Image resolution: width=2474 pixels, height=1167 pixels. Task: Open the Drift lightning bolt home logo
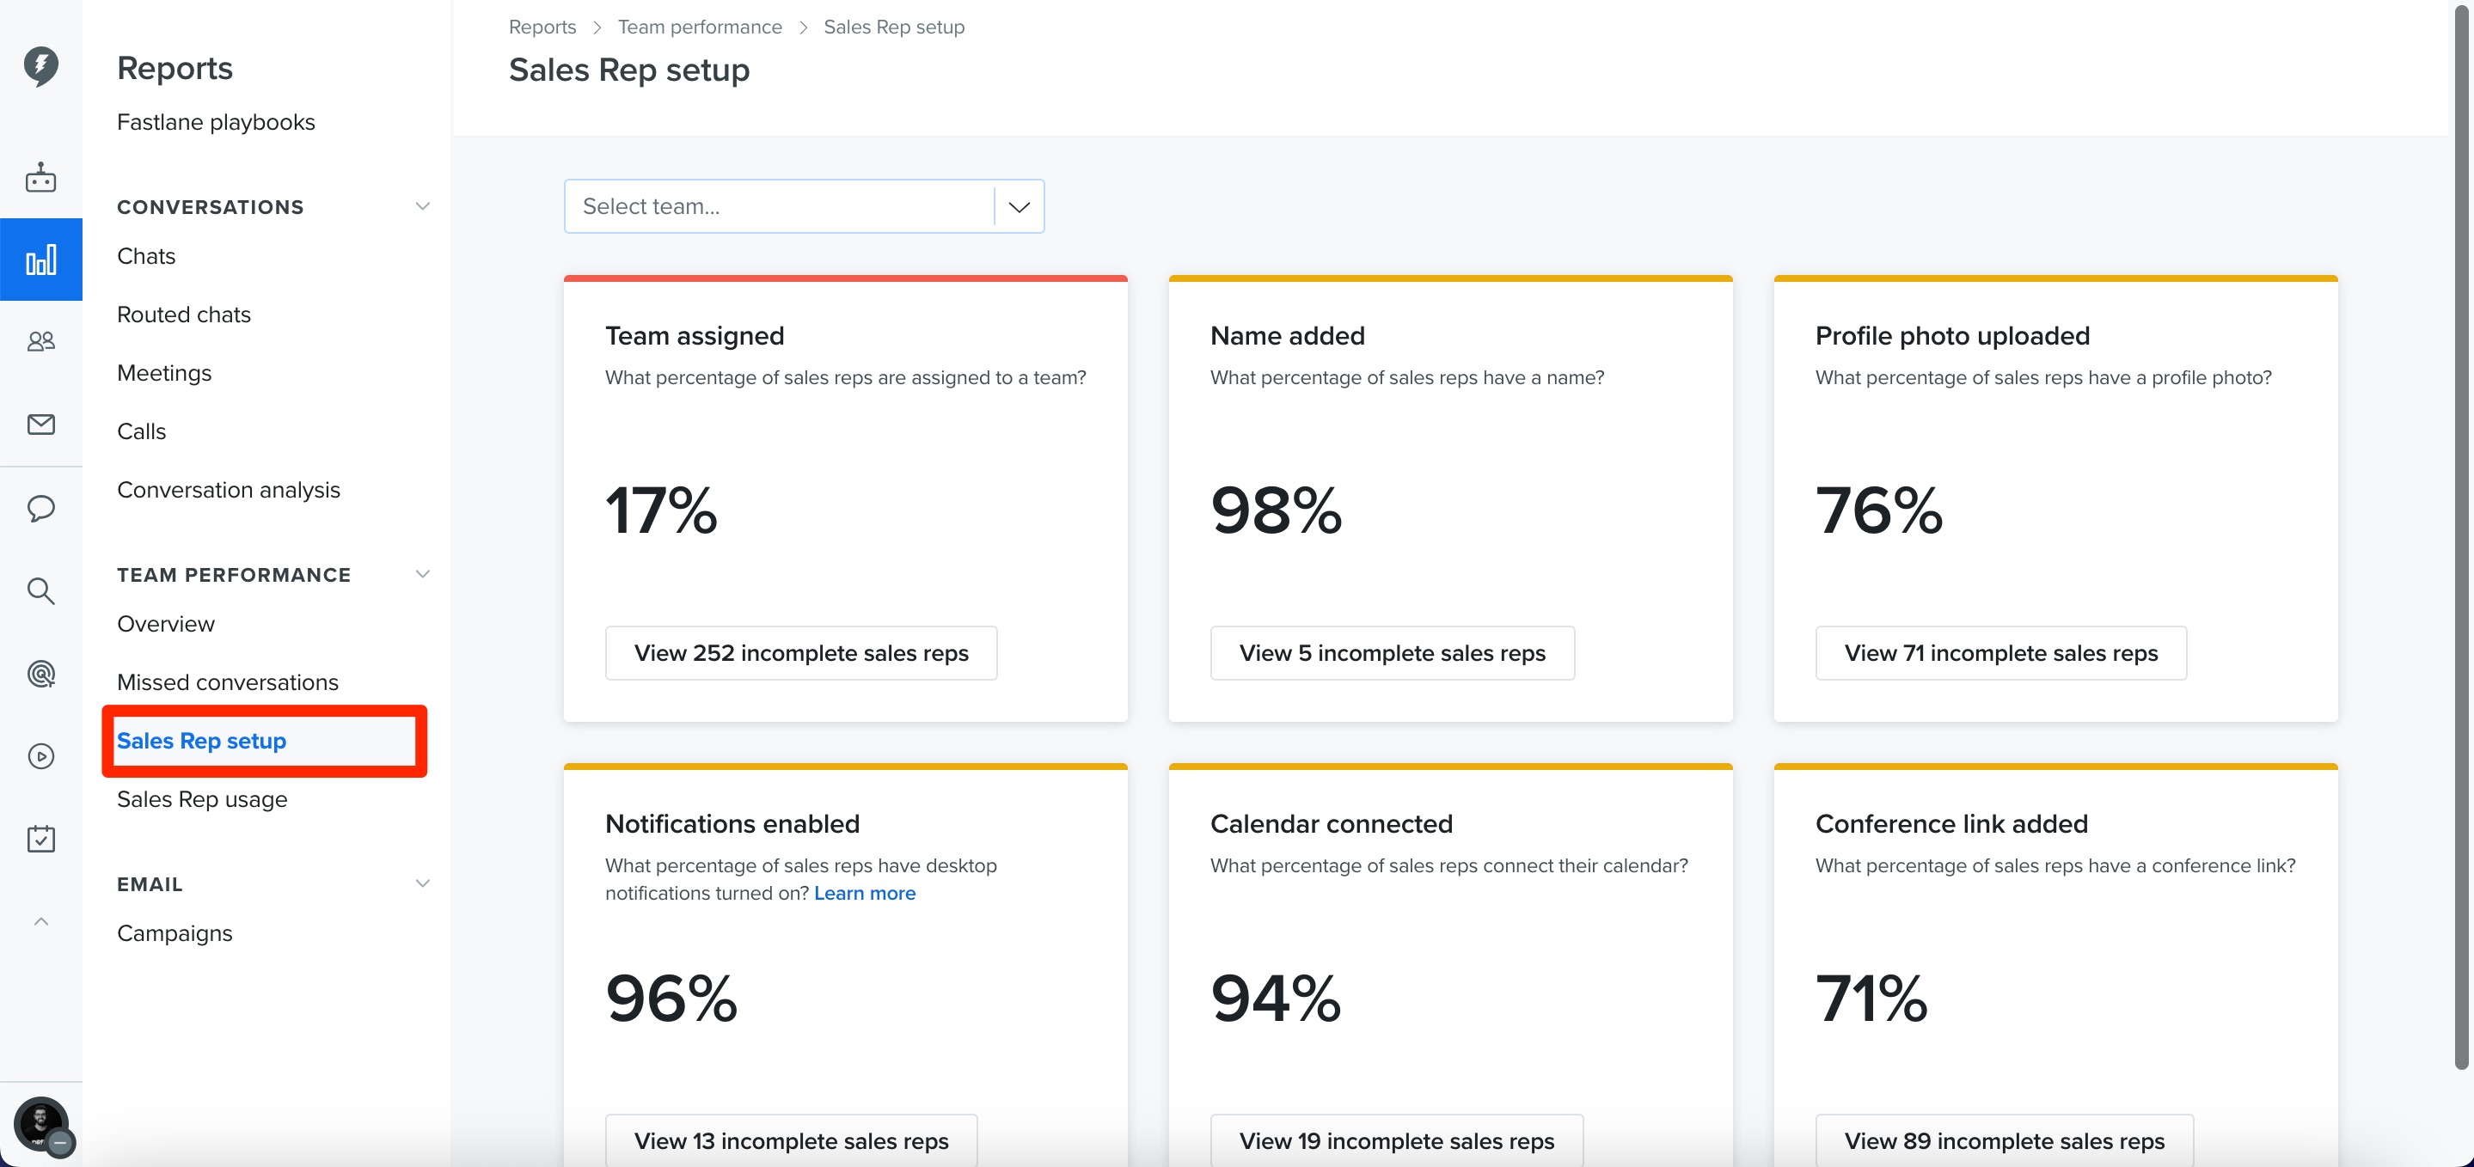coord(40,66)
